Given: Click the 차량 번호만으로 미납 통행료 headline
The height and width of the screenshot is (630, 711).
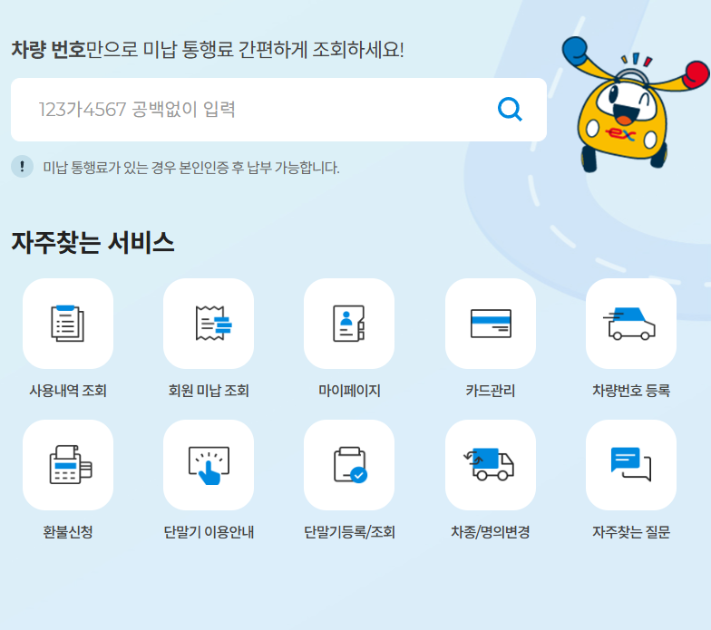Looking at the screenshot, I should (207, 49).
